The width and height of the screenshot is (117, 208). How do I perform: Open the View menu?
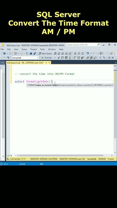coord(16,49)
